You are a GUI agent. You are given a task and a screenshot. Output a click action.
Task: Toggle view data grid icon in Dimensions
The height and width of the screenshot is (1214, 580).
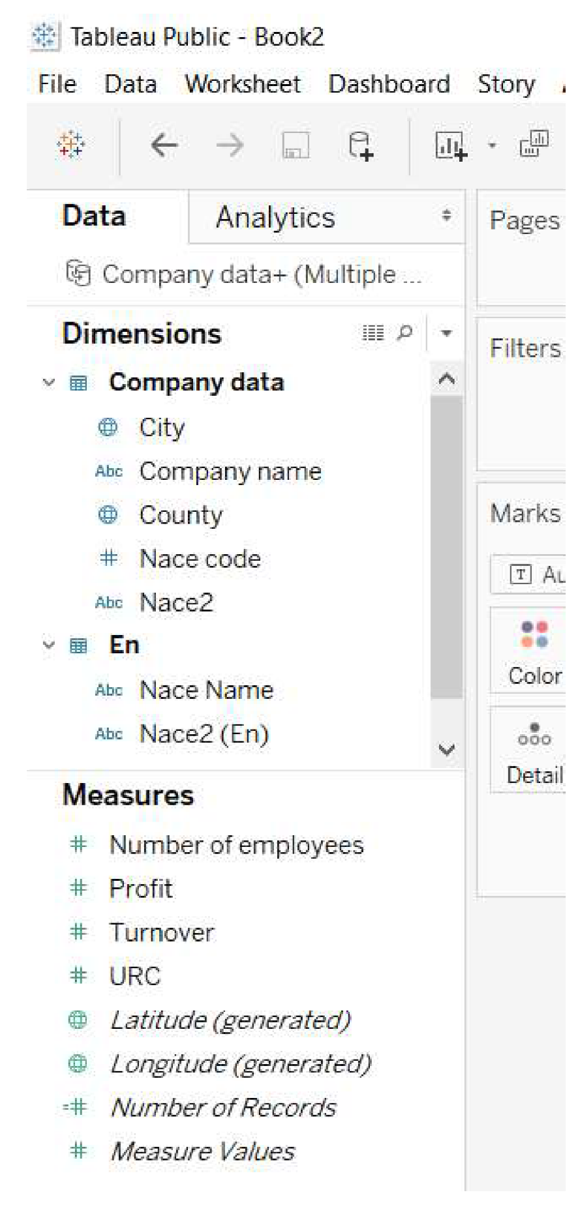click(x=373, y=333)
